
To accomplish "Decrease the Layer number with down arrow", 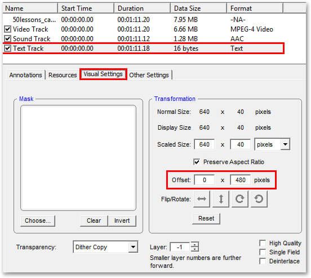I will [195, 249].
